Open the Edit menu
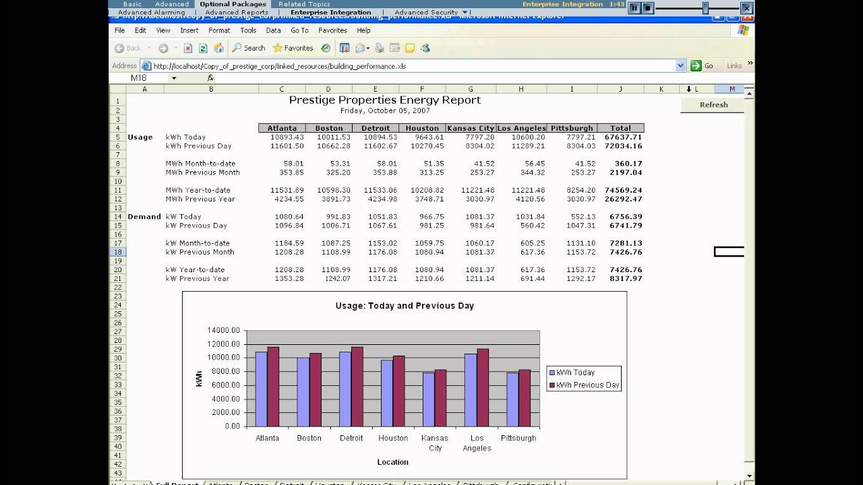The width and height of the screenshot is (863, 485). coord(140,30)
